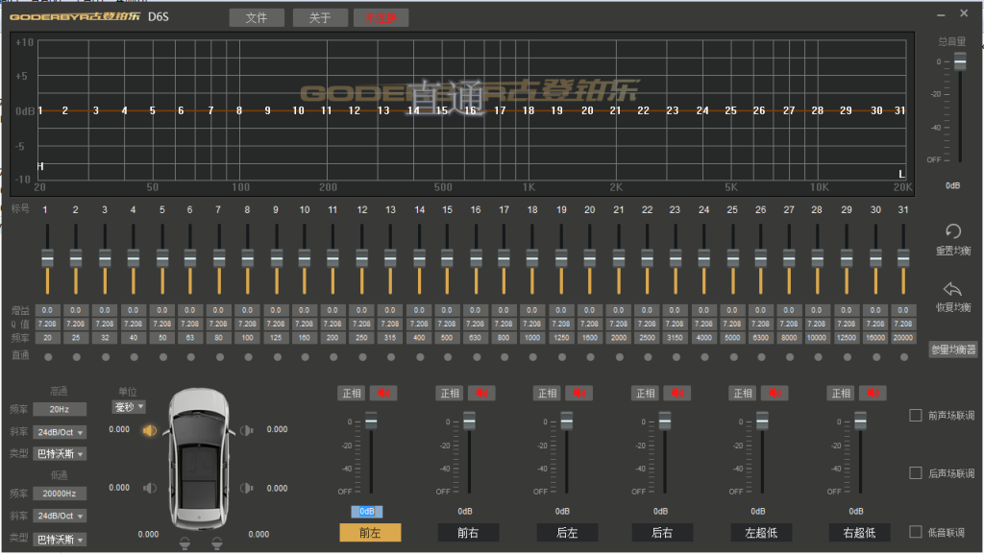This screenshot has width=984, height=554.
Task: Select the 左超低 channel tab
Action: 761,533
